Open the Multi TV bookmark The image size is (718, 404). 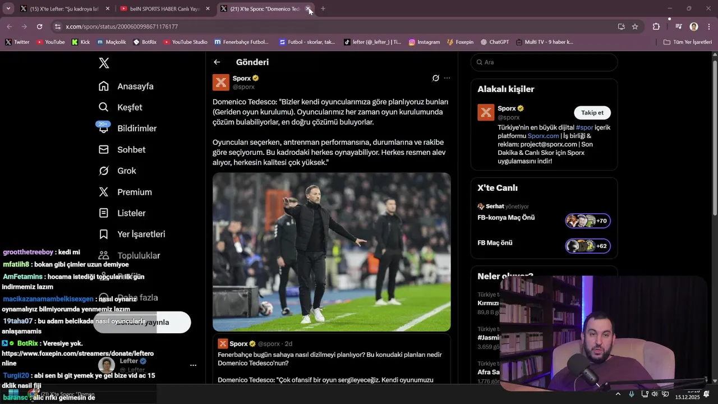pos(545,42)
